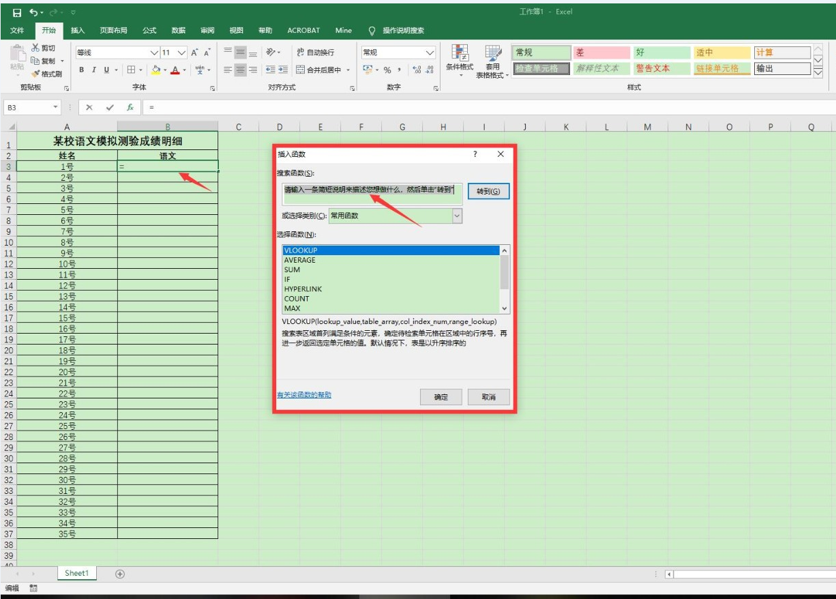Open the 文件 menu

(x=17, y=31)
